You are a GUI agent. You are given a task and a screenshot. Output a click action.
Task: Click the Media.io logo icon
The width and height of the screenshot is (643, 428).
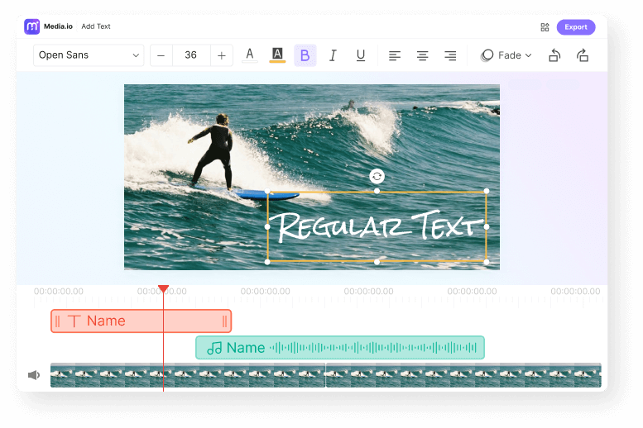tap(32, 26)
